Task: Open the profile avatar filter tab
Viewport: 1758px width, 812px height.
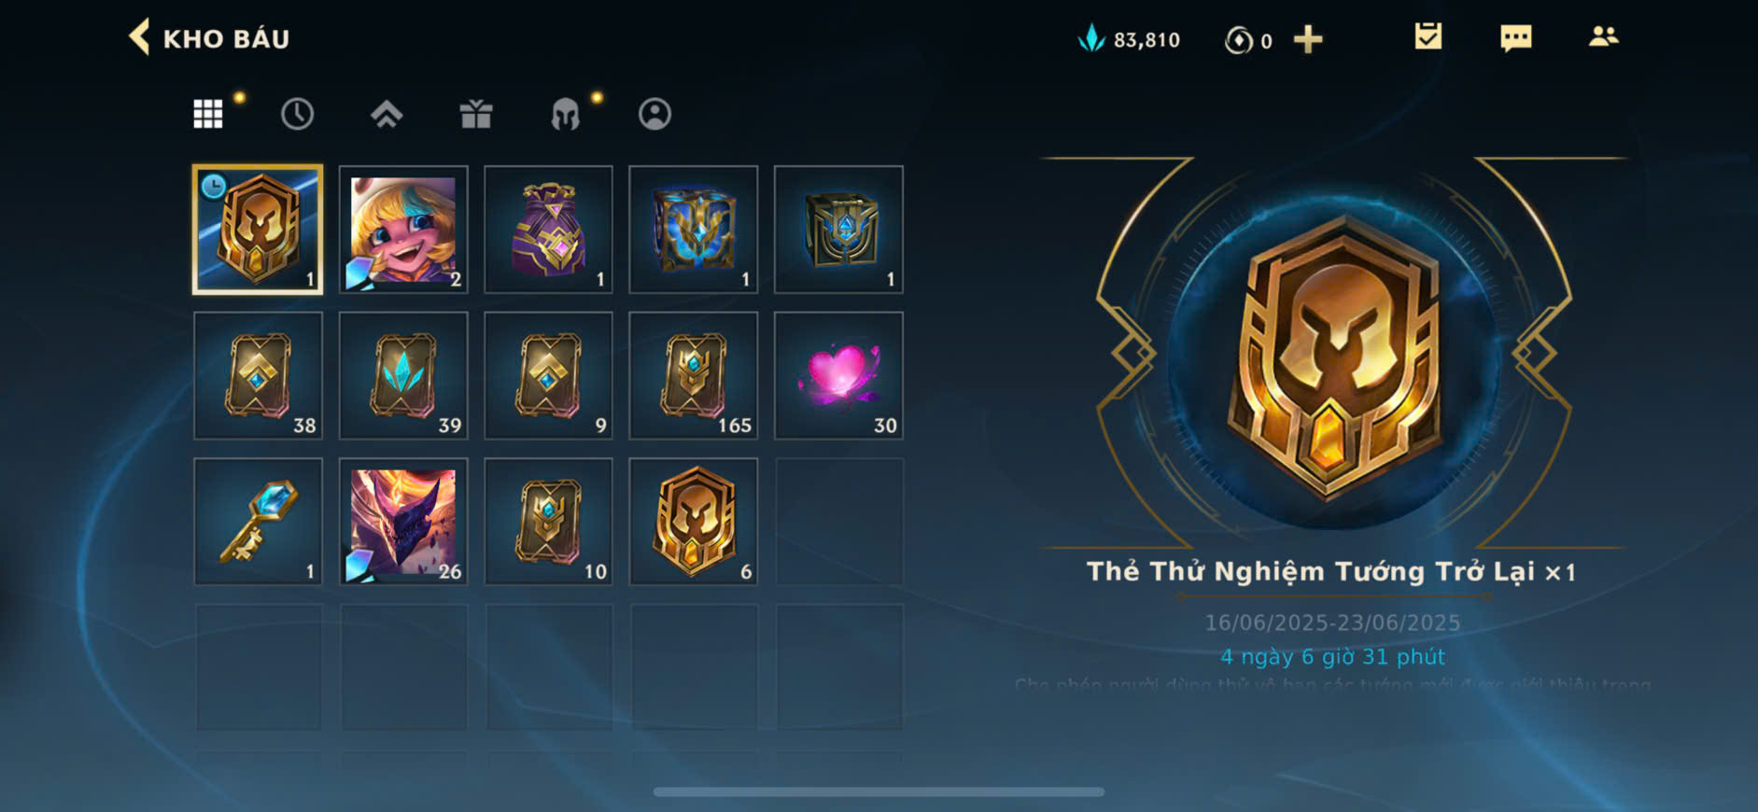Action: pos(654,114)
